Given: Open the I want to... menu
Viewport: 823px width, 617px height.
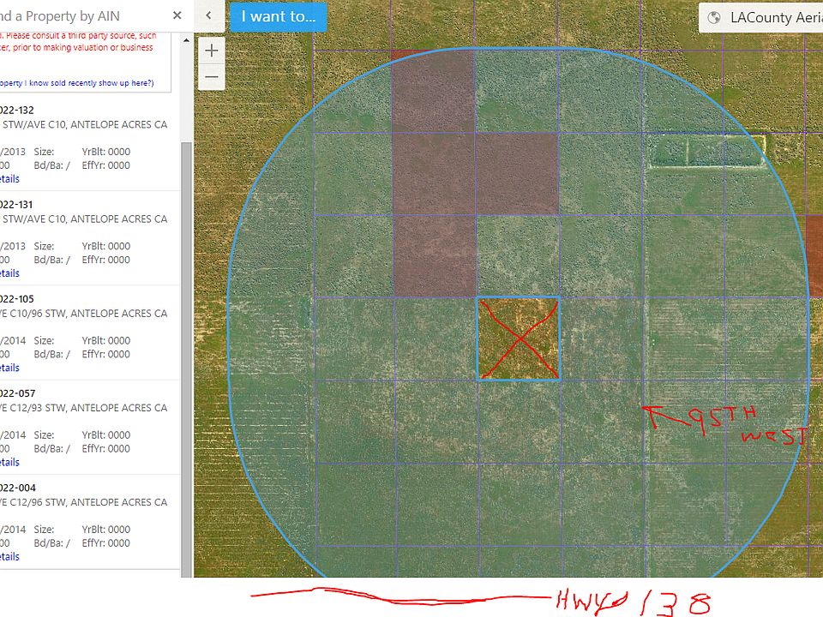Looking at the screenshot, I should tap(278, 16).
